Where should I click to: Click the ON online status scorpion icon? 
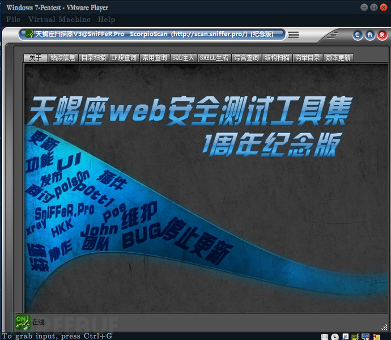(23, 322)
